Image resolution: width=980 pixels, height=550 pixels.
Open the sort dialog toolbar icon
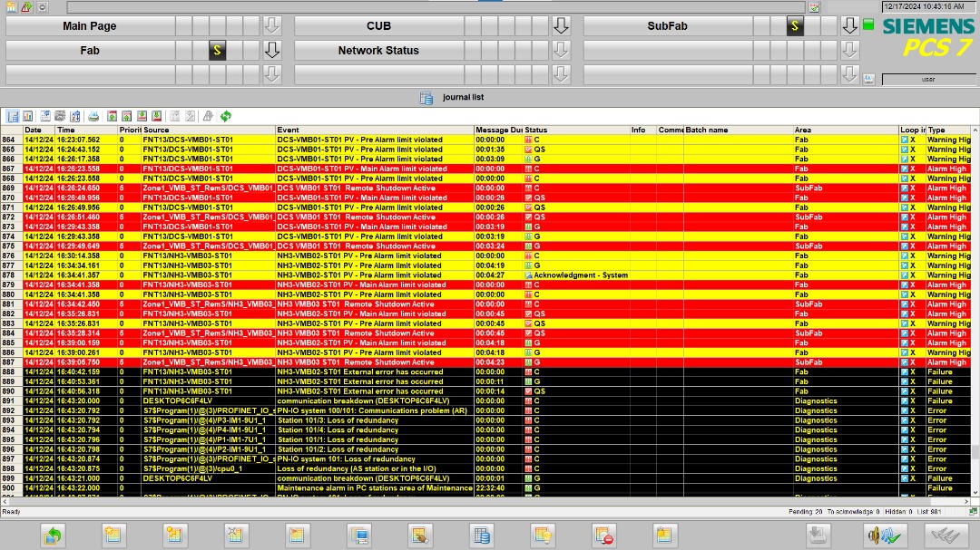click(75, 116)
